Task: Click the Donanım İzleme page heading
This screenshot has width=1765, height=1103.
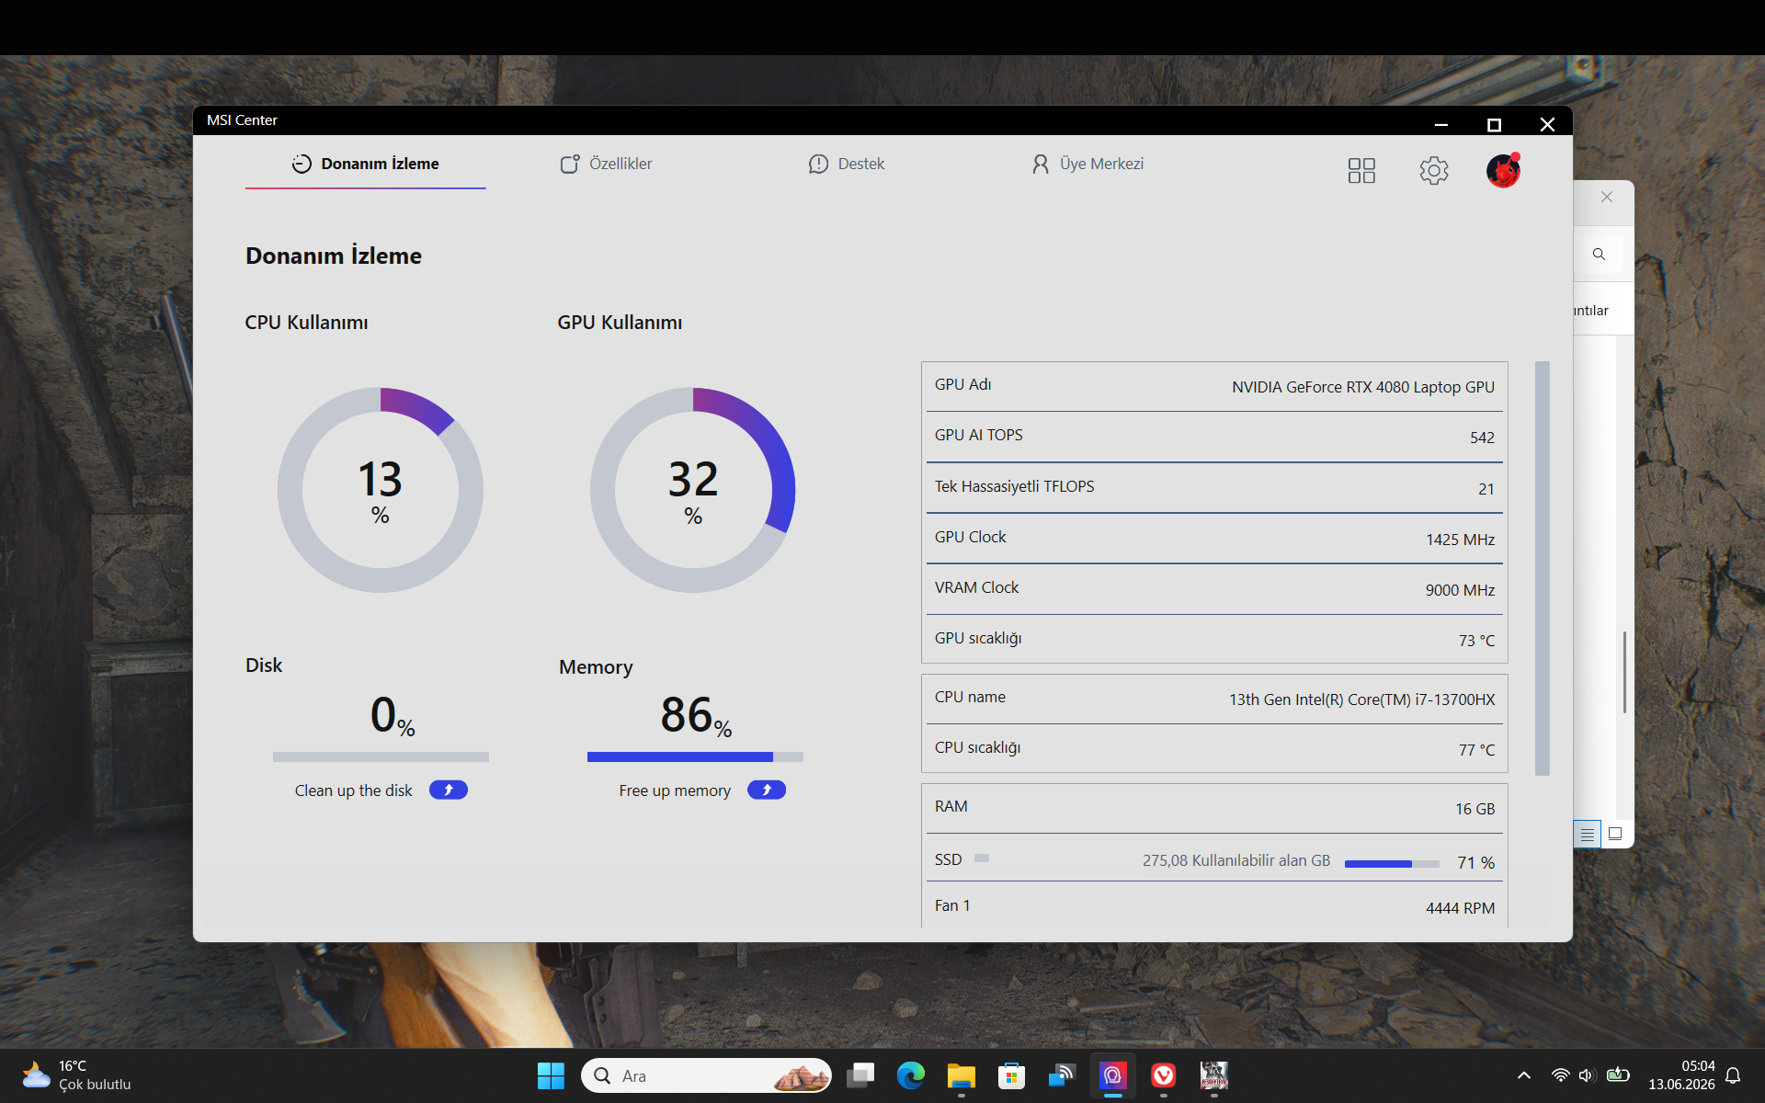Action: click(x=334, y=256)
